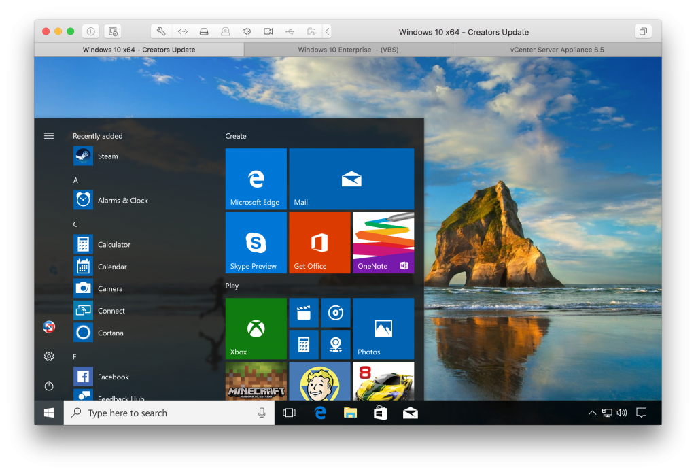Launch the Microsoft Edge tile

coord(256,178)
